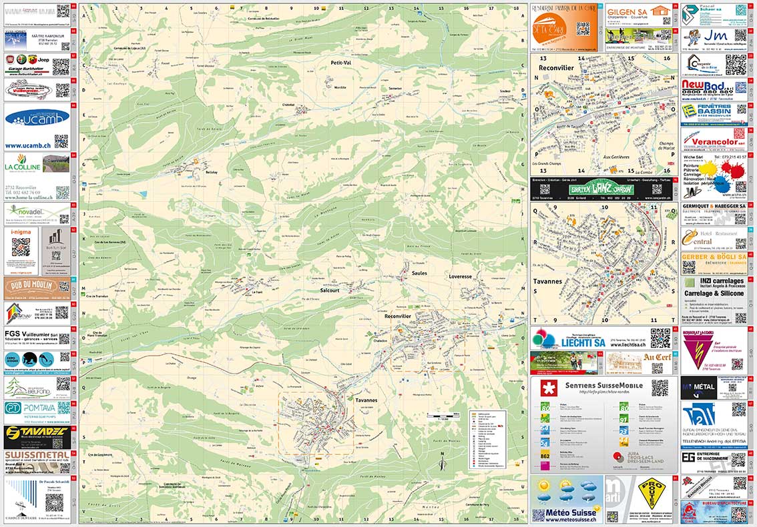Click the Pub du Moulin ad
Viewport: 757px width, 527px height.
coord(37,288)
